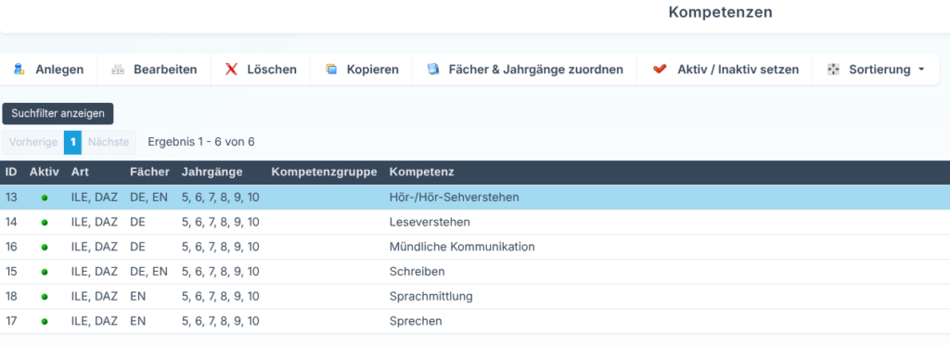The image size is (950, 346).
Task: Click the Ergebnis 1 - 6 von 6 text
Action: (x=201, y=143)
